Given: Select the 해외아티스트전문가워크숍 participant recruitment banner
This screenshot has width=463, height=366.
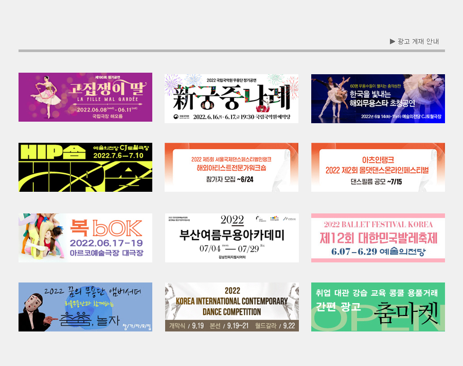Looking at the screenshot, I should (232, 167).
